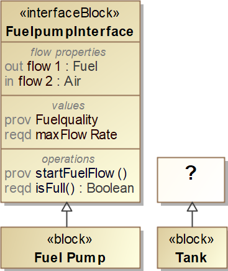Screen dimensions: 228x271
Task: Click the generalization arrowhead above Fuel Pump
Action: tap(66, 207)
